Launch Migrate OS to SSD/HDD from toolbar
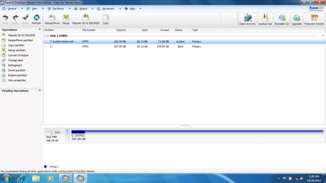Viewport: 326px width, 183px height. 86,20
